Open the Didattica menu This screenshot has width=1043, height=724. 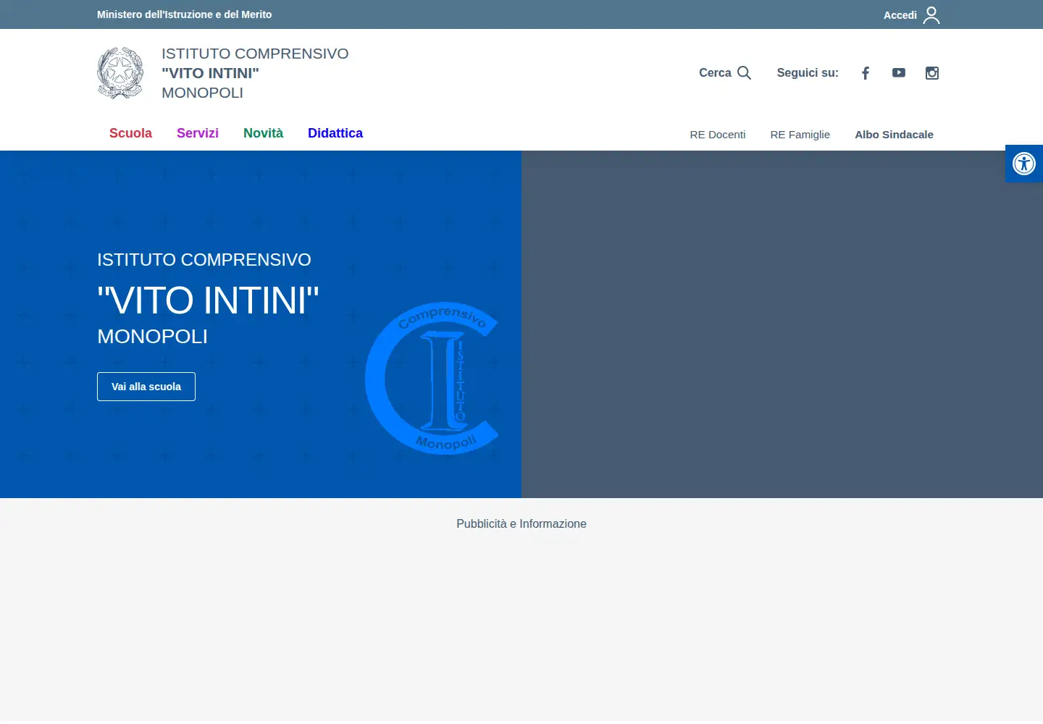335,133
